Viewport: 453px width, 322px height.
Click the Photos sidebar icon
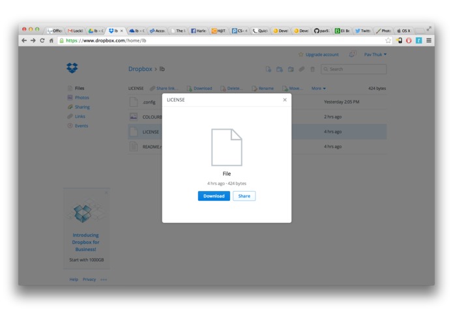[70, 98]
